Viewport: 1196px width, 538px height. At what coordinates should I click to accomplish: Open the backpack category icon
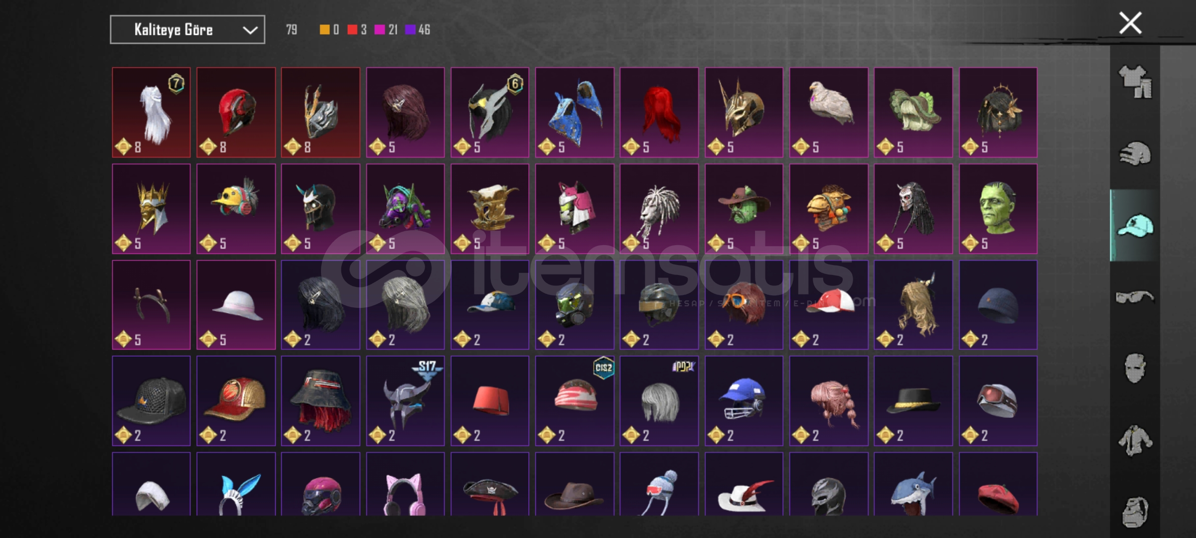coord(1135,512)
